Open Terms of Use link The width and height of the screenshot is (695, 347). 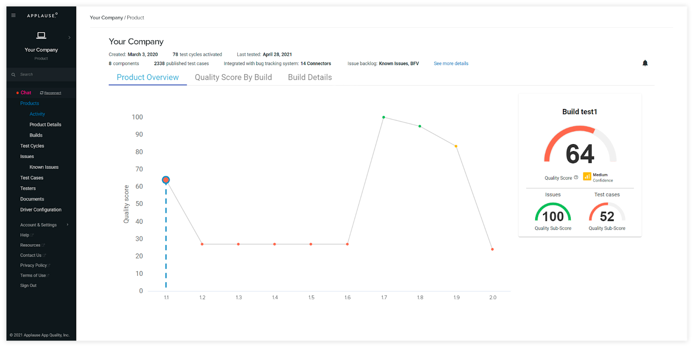[x=34, y=275]
